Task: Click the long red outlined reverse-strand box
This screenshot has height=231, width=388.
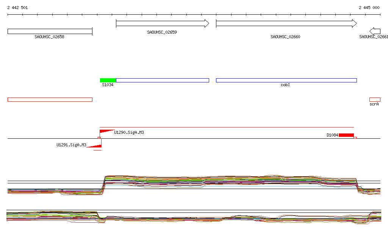Action: coord(50,99)
